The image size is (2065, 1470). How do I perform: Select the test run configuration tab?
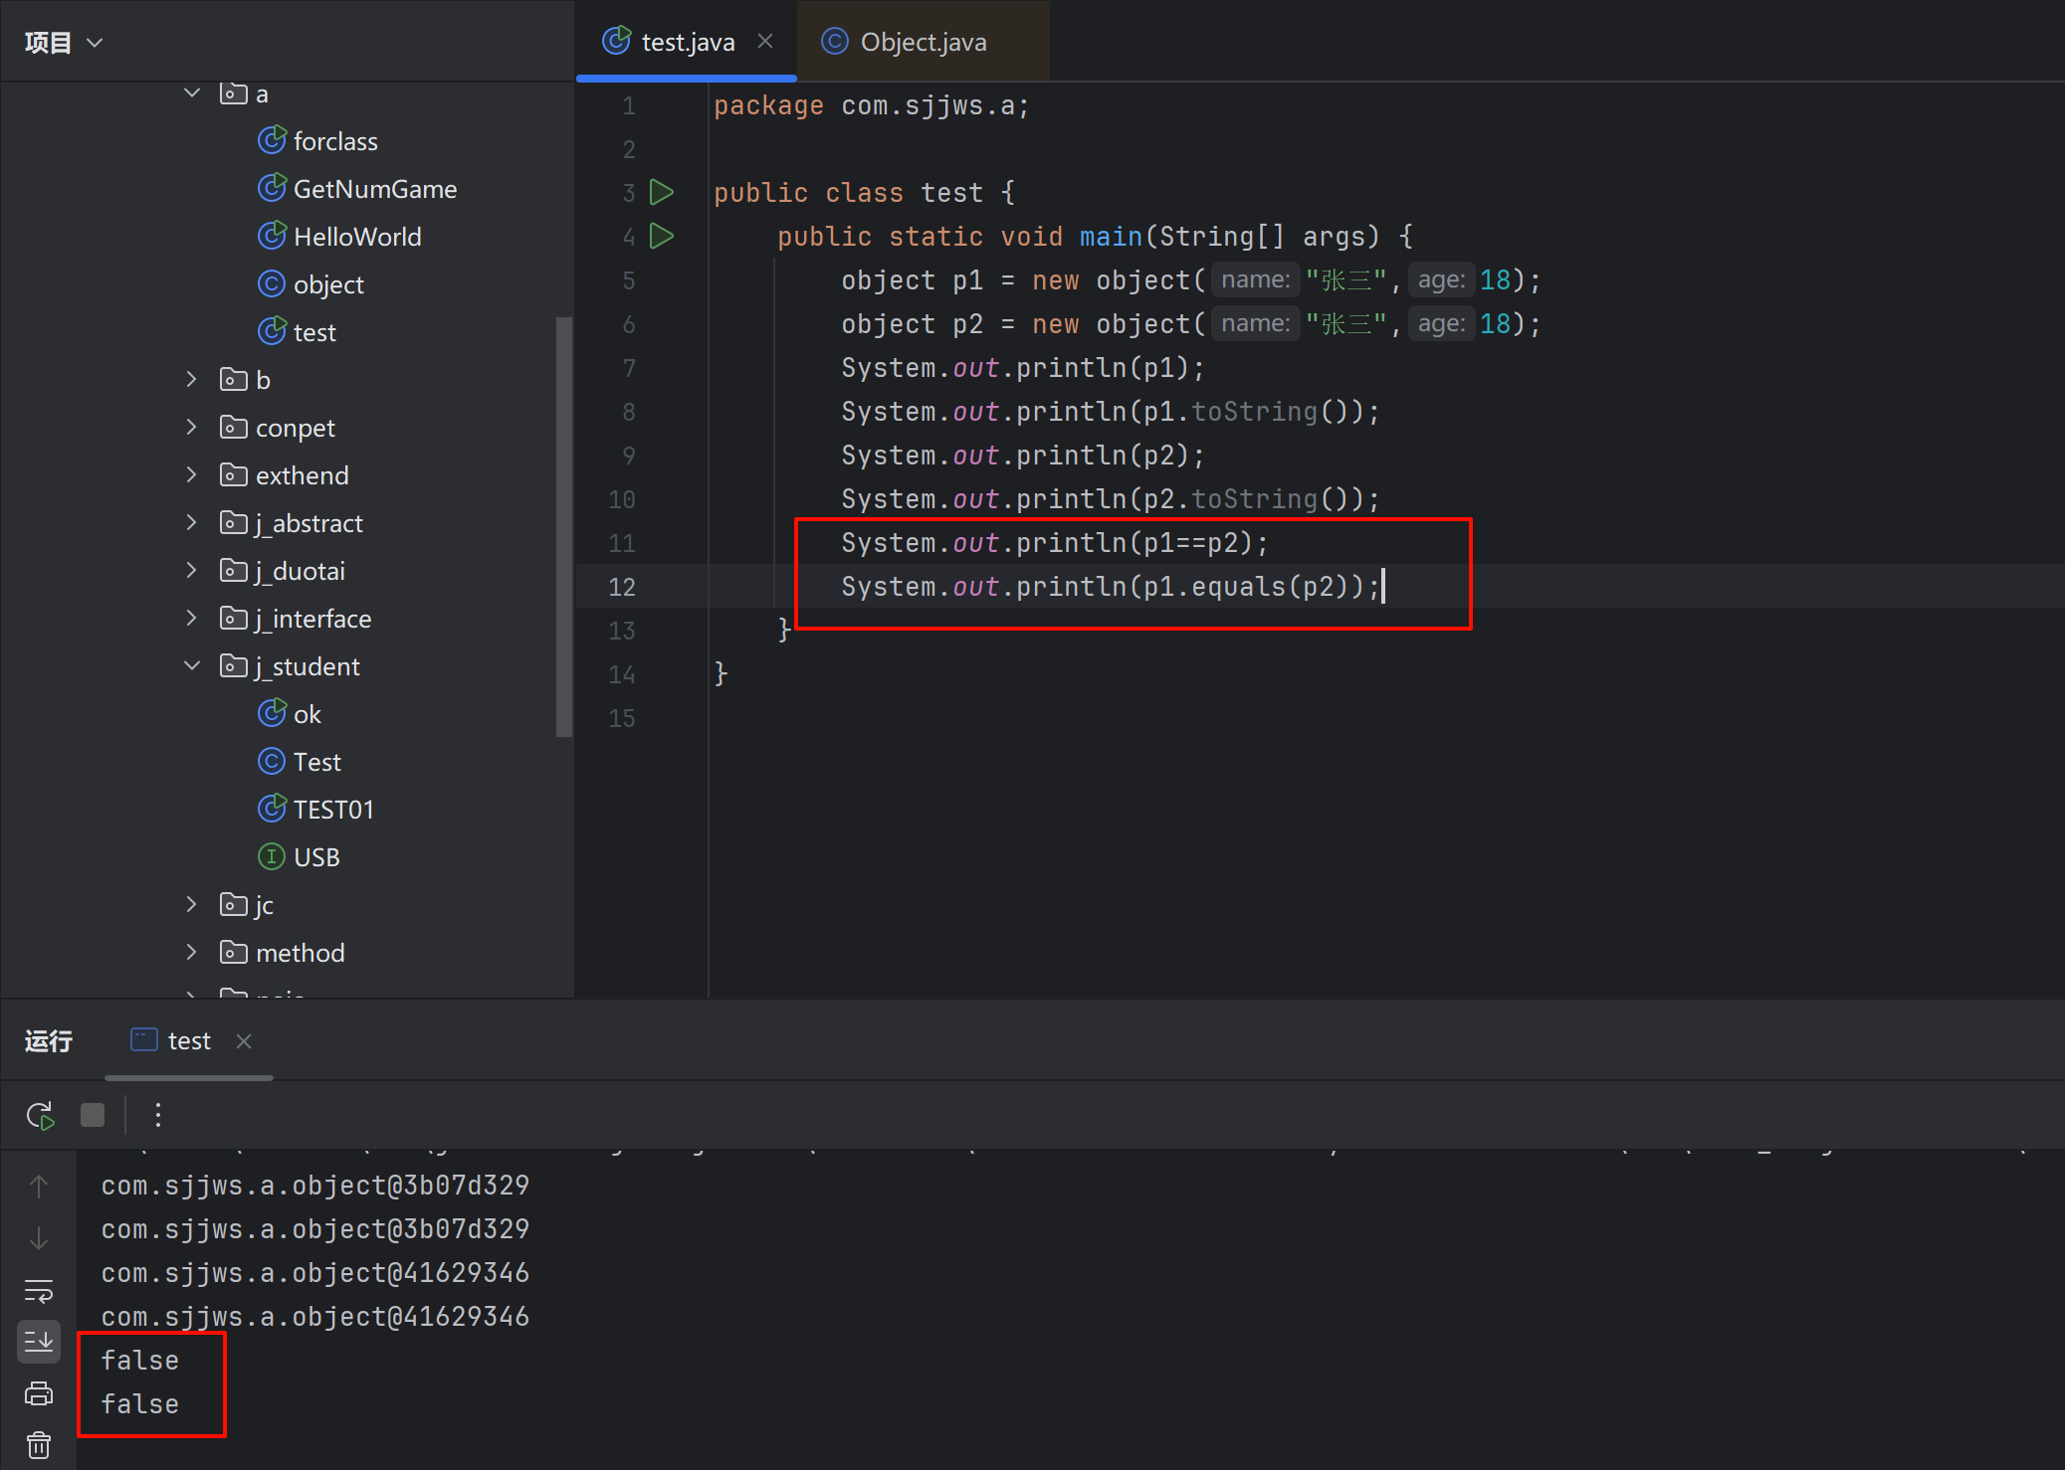click(x=187, y=1041)
